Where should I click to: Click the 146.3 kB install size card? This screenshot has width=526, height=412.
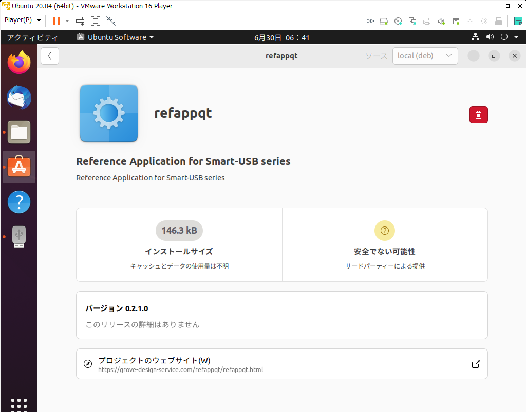click(x=179, y=244)
